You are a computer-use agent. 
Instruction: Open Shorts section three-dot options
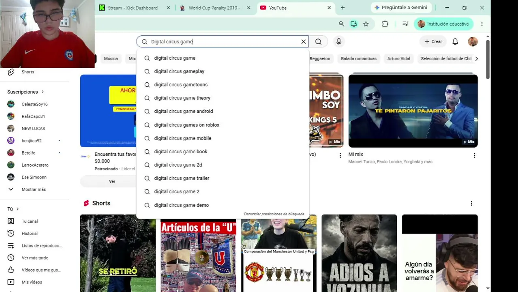[471, 203]
